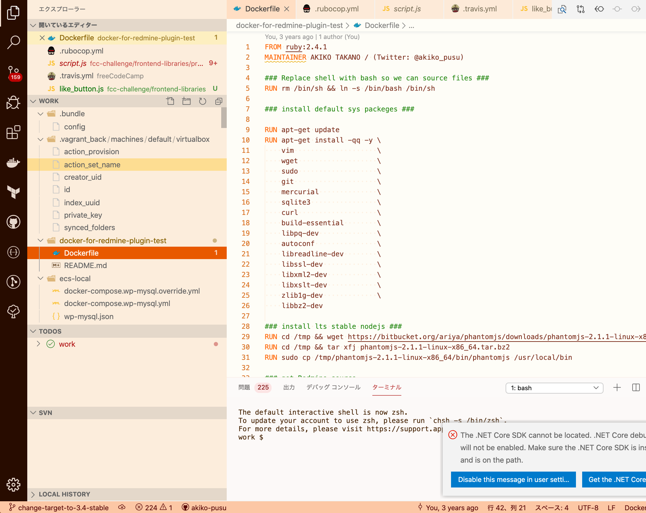Click the spaces: 4 indentation indicator
646x513 pixels.
tap(551, 507)
